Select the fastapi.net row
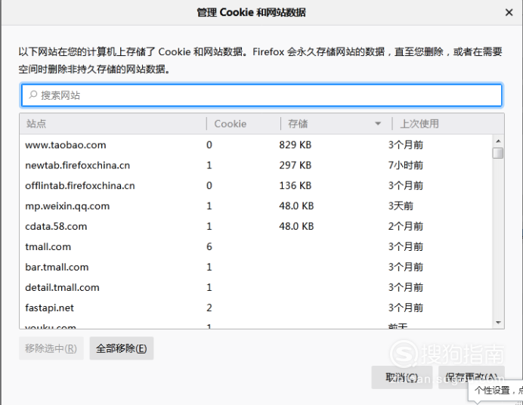Screen dimensions: 523x405 point(255,308)
